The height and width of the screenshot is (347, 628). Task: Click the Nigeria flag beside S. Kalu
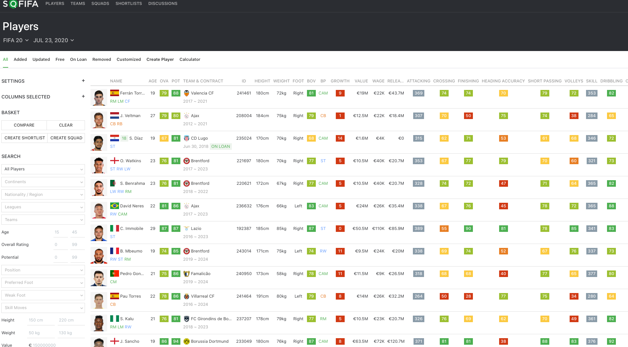114,319
